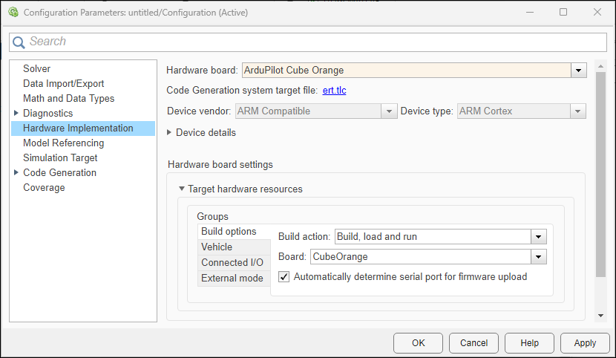Select the Vehicle group tab
The width and height of the screenshot is (616, 358).
click(x=217, y=247)
